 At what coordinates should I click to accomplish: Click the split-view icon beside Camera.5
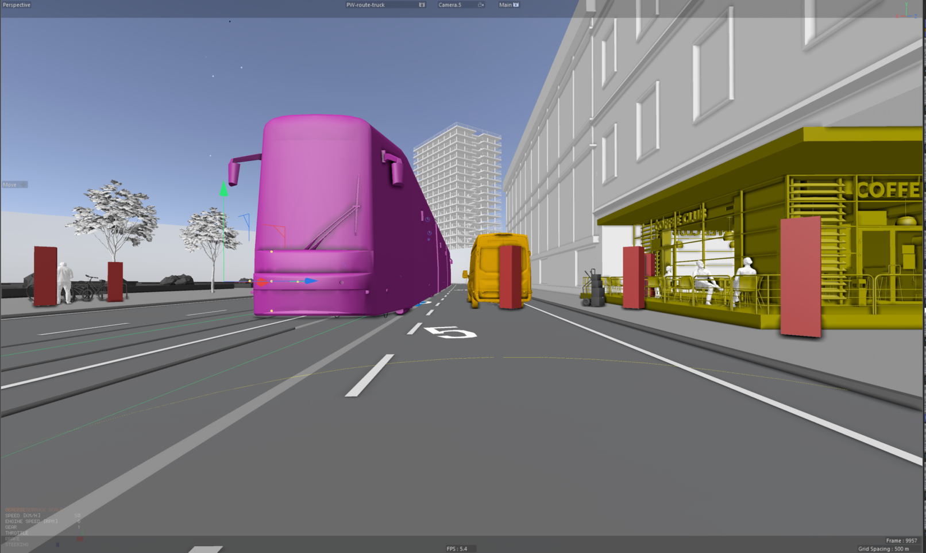[x=481, y=5]
